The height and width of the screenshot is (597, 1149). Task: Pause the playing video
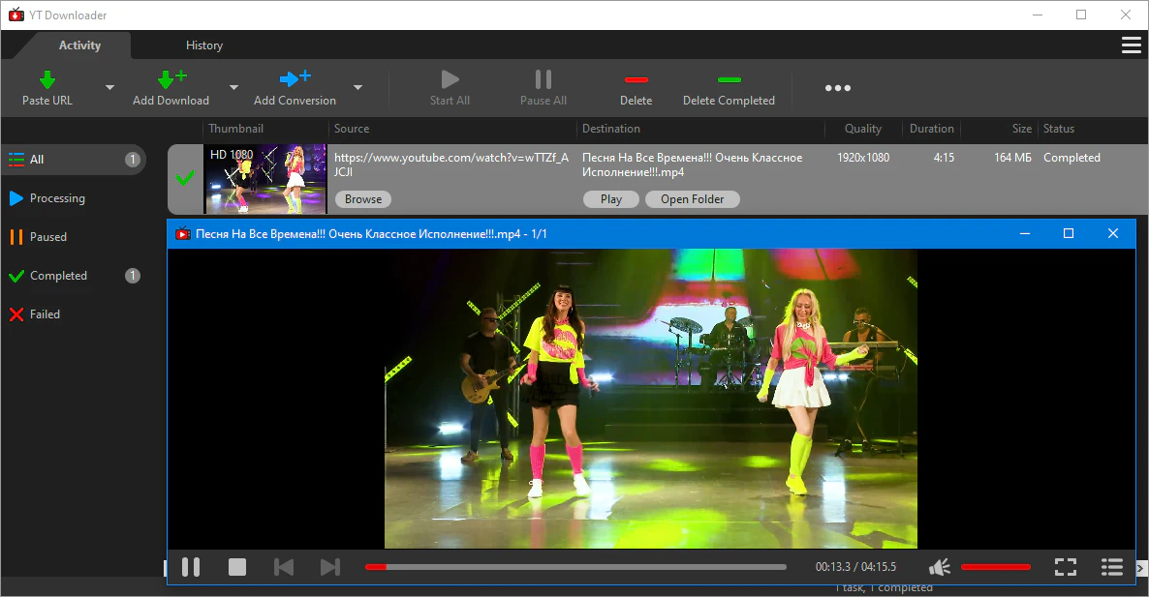click(x=191, y=567)
